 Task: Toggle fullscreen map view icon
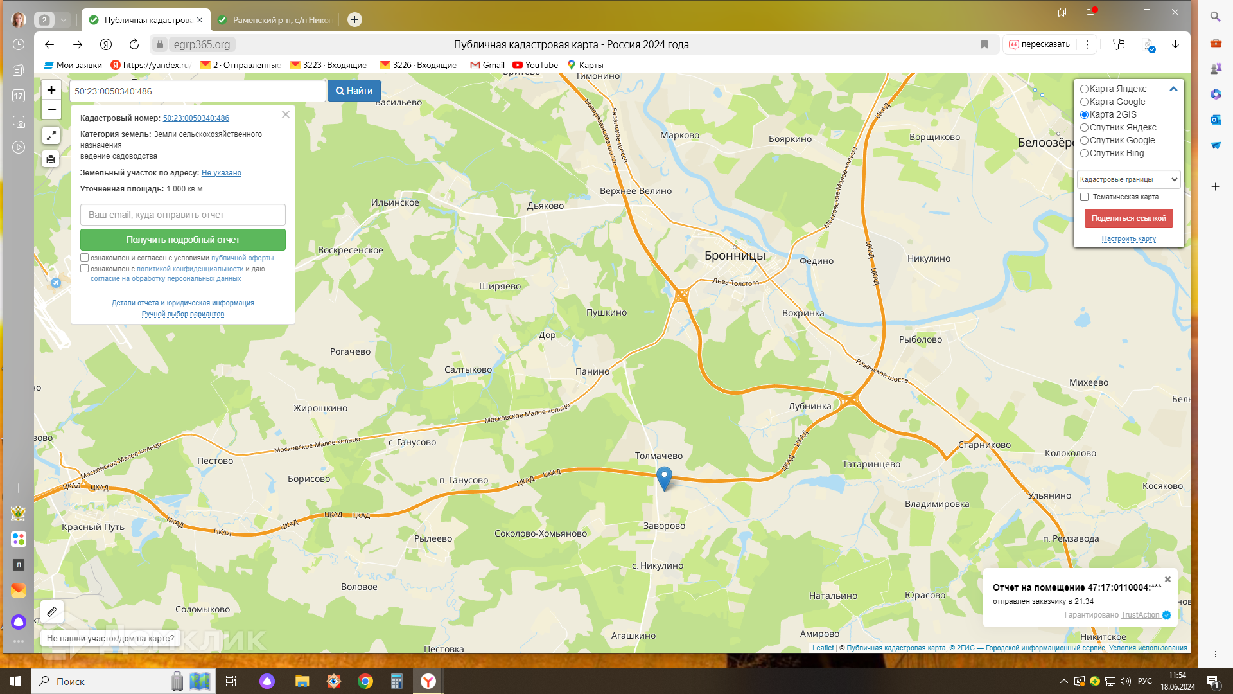coord(51,135)
